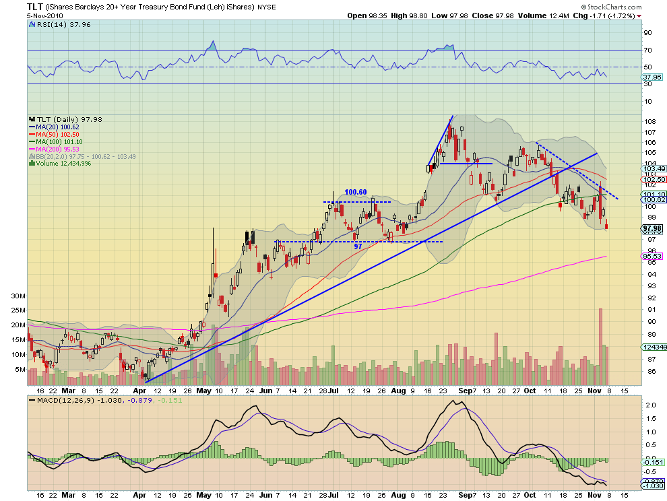The image size is (667, 501).
Task: Select the iShares Barclays 20+ Year fund name
Action: click(150, 7)
